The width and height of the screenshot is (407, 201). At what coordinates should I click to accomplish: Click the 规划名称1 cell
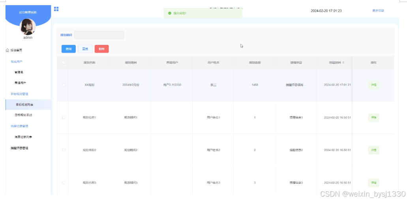click(89, 117)
